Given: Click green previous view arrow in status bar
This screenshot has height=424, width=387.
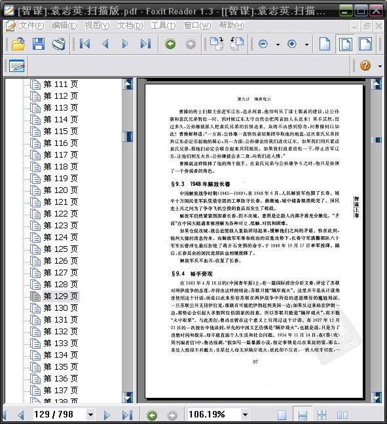Looking at the screenshot, I should [x=152, y=415].
